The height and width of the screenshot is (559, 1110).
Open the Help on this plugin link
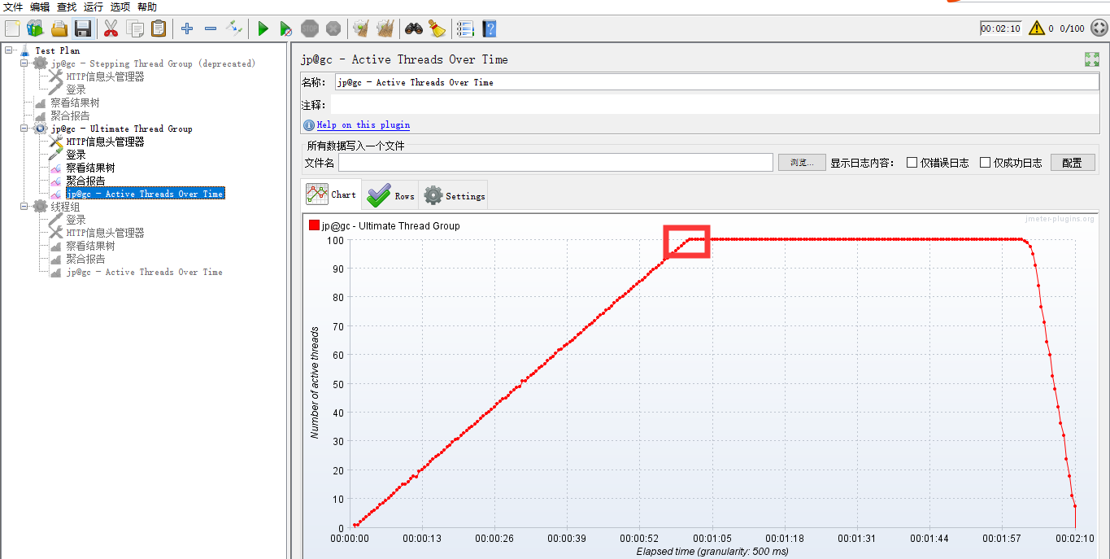pos(363,125)
